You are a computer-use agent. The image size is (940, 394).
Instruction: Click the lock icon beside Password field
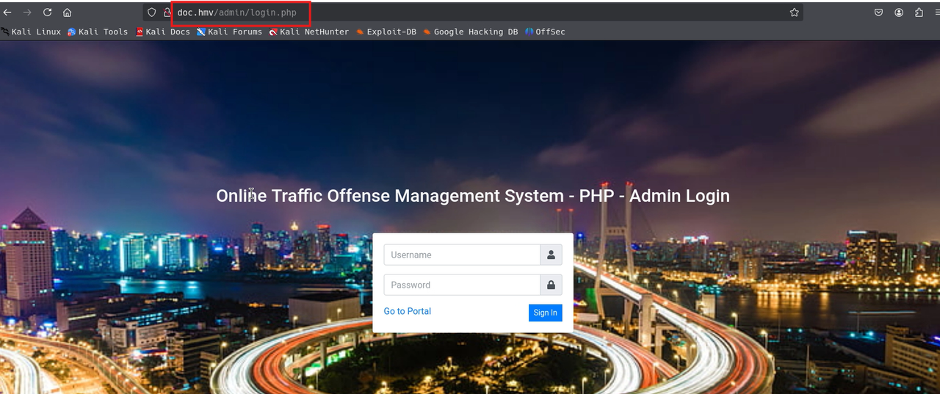552,285
